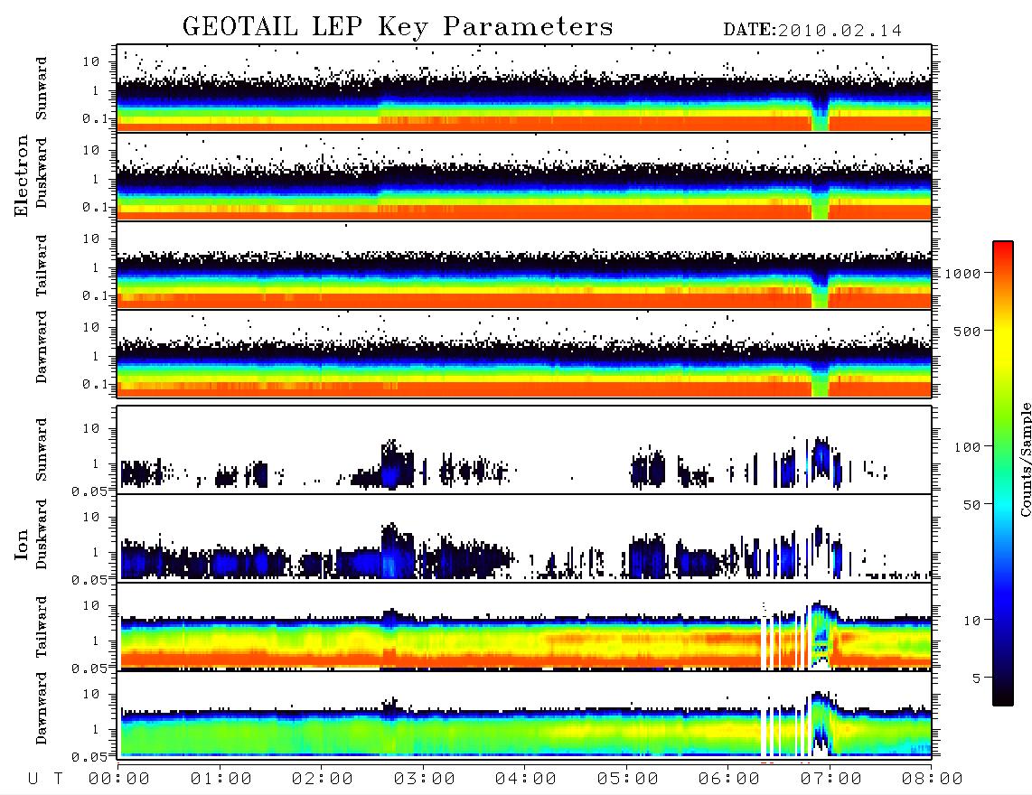Click the 03:00 time axis tick

pos(424,779)
